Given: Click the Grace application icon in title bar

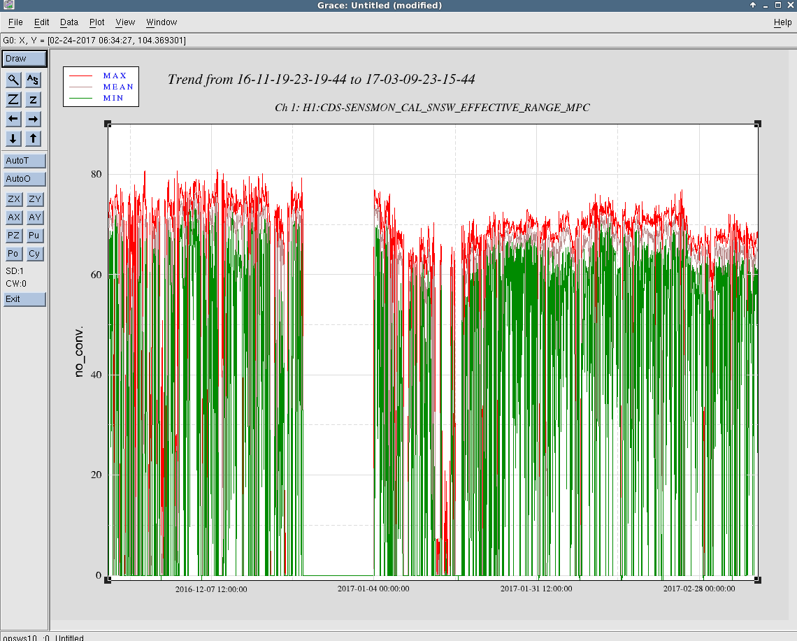Looking at the screenshot, I should click(x=8, y=5).
